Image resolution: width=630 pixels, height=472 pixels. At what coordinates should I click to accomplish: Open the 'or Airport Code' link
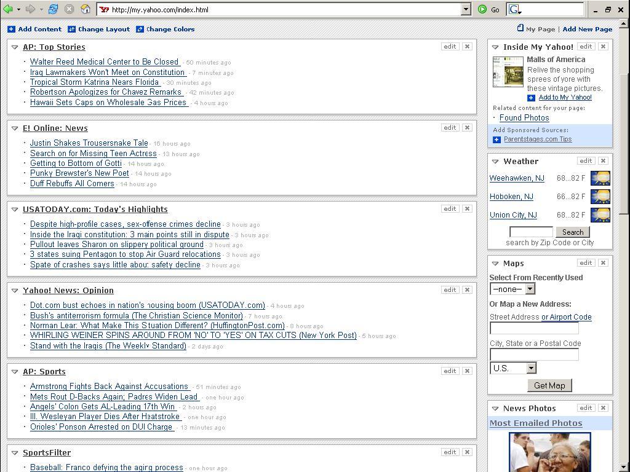[567, 317]
